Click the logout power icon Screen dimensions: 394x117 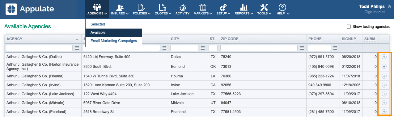click(x=389, y=6)
